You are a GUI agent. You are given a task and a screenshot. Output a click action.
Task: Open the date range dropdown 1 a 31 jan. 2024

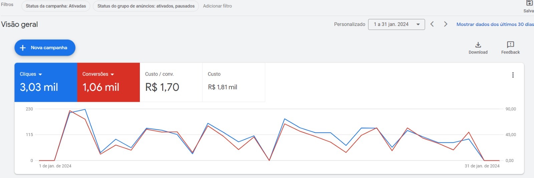[x=396, y=24]
